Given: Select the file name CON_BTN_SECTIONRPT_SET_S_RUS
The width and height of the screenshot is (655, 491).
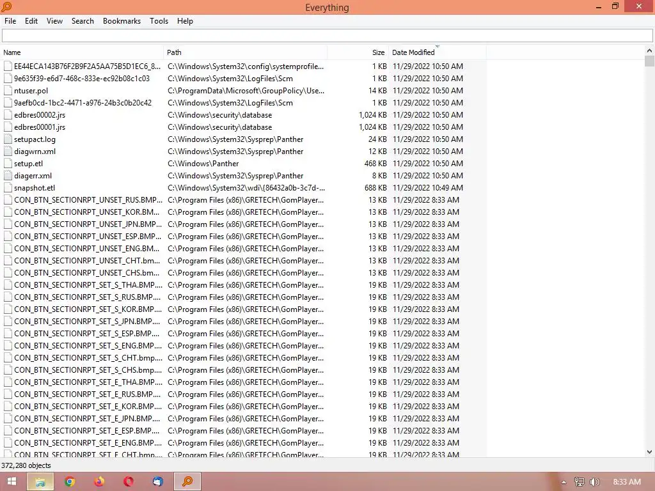Looking at the screenshot, I should pyautogui.click(x=87, y=297).
